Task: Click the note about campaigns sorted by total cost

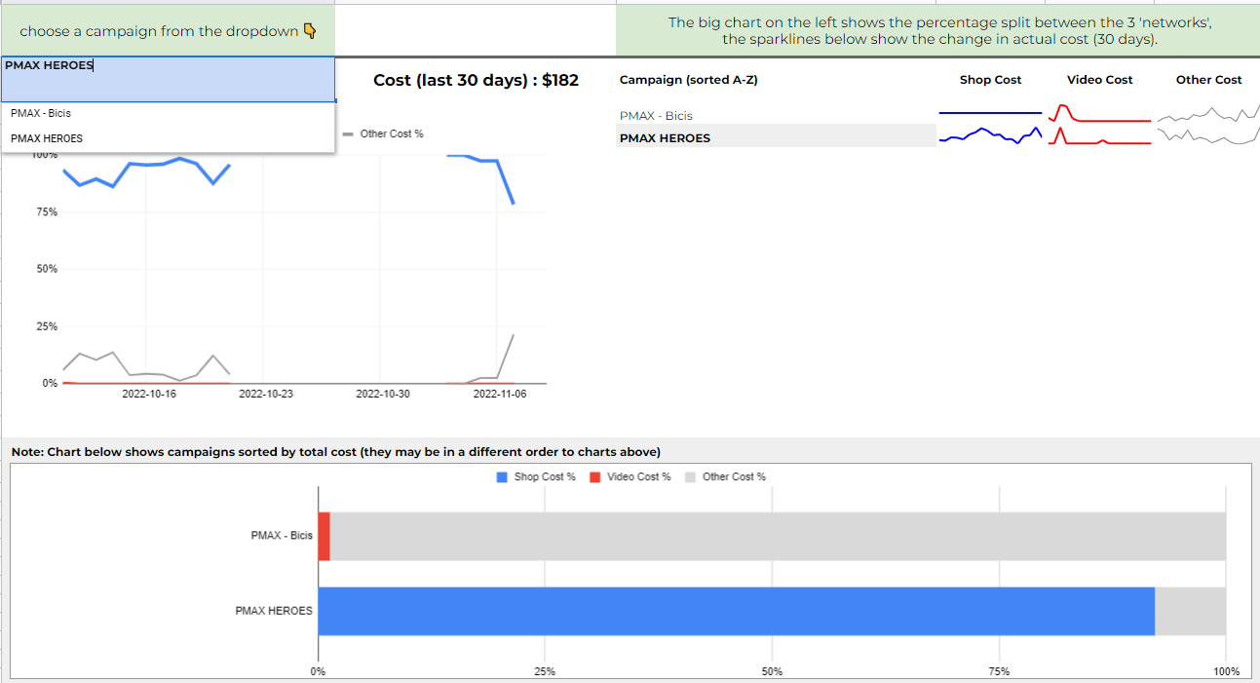Action: pyautogui.click(x=336, y=452)
